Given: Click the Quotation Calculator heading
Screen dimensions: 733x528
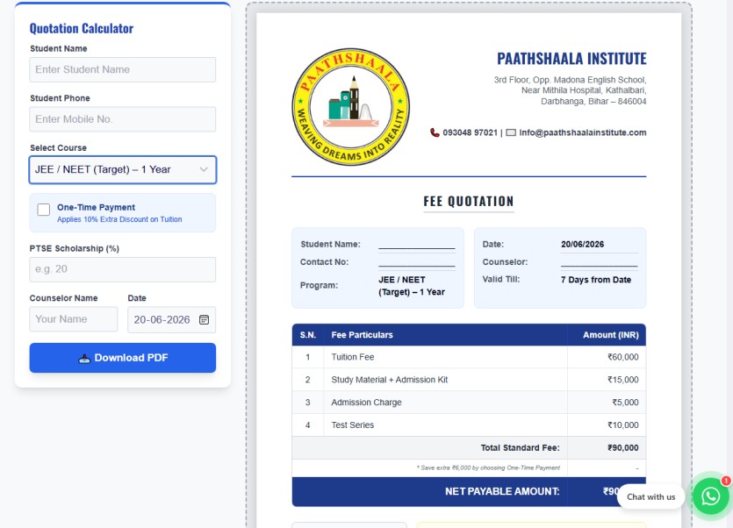Looking at the screenshot, I should [x=82, y=28].
